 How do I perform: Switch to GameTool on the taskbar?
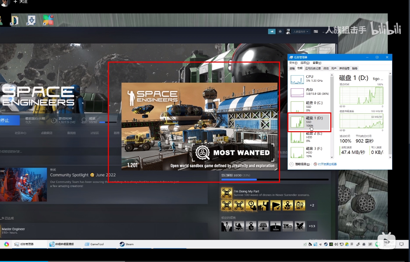(100, 244)
